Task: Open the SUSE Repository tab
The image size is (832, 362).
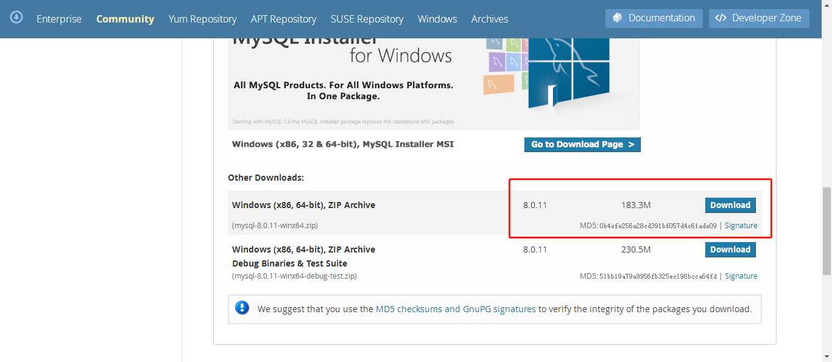Action: [x=367, y=19]
